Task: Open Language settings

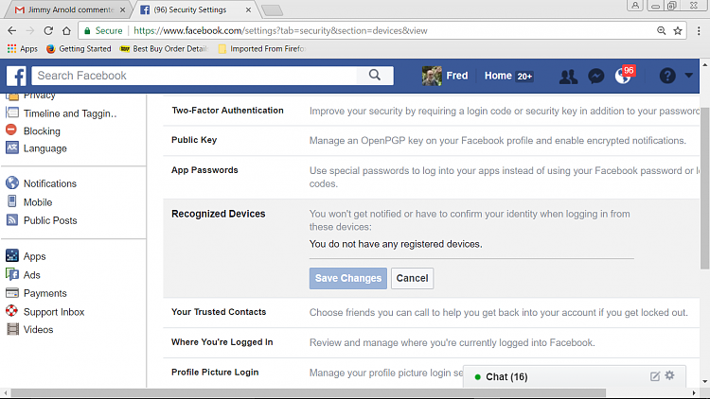Action: click(x=44, y=148)
